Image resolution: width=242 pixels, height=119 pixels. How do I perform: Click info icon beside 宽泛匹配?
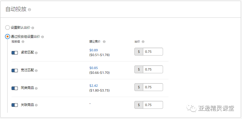(x=36, y=70)
